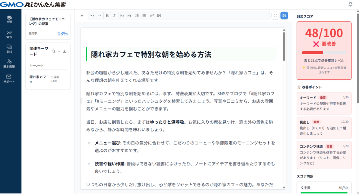This screenshot has width=359, height=194.
Task: Search related keywords with magnifier icon
Action: pyautogui.click(x=53, y=51)
